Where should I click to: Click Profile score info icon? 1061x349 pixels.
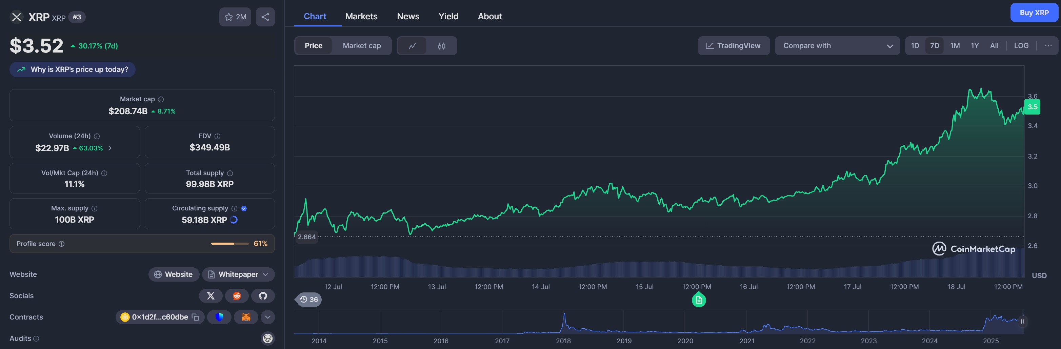point(61,244)
